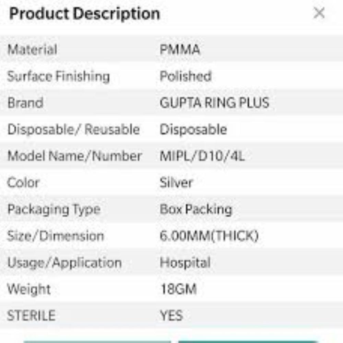The width and height of the screenshot is (343, 343).
Task: Click the Material row label
Action: (33, 49)
